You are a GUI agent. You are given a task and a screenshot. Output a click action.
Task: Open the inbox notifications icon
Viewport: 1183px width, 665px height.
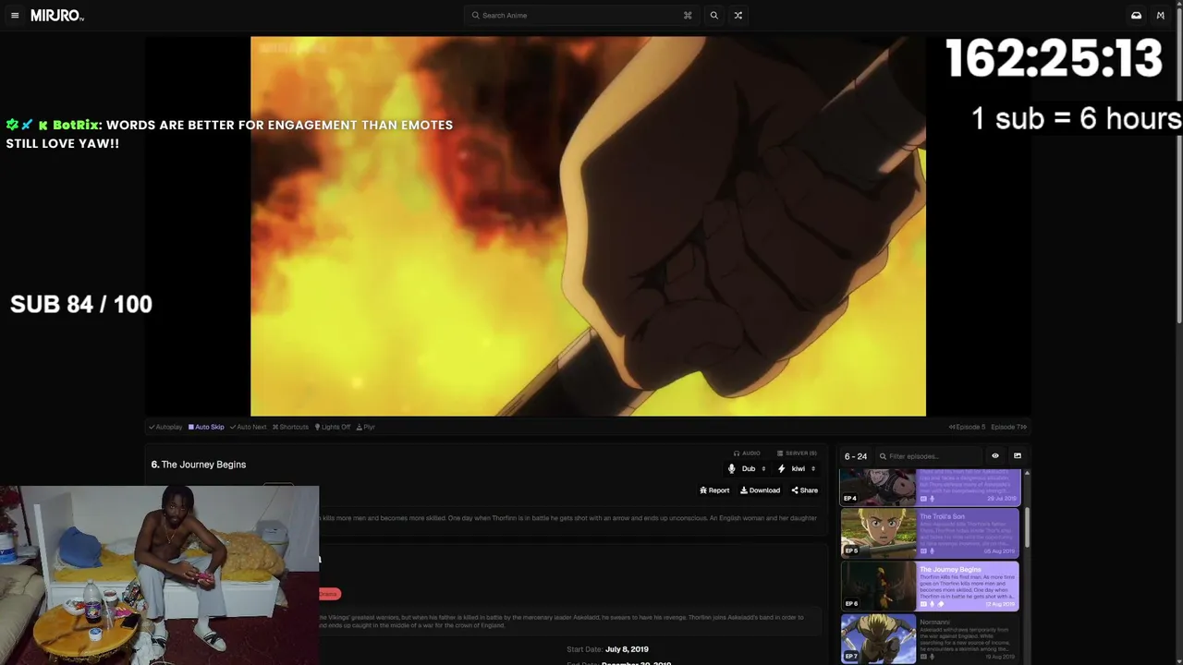[1136, 16]
